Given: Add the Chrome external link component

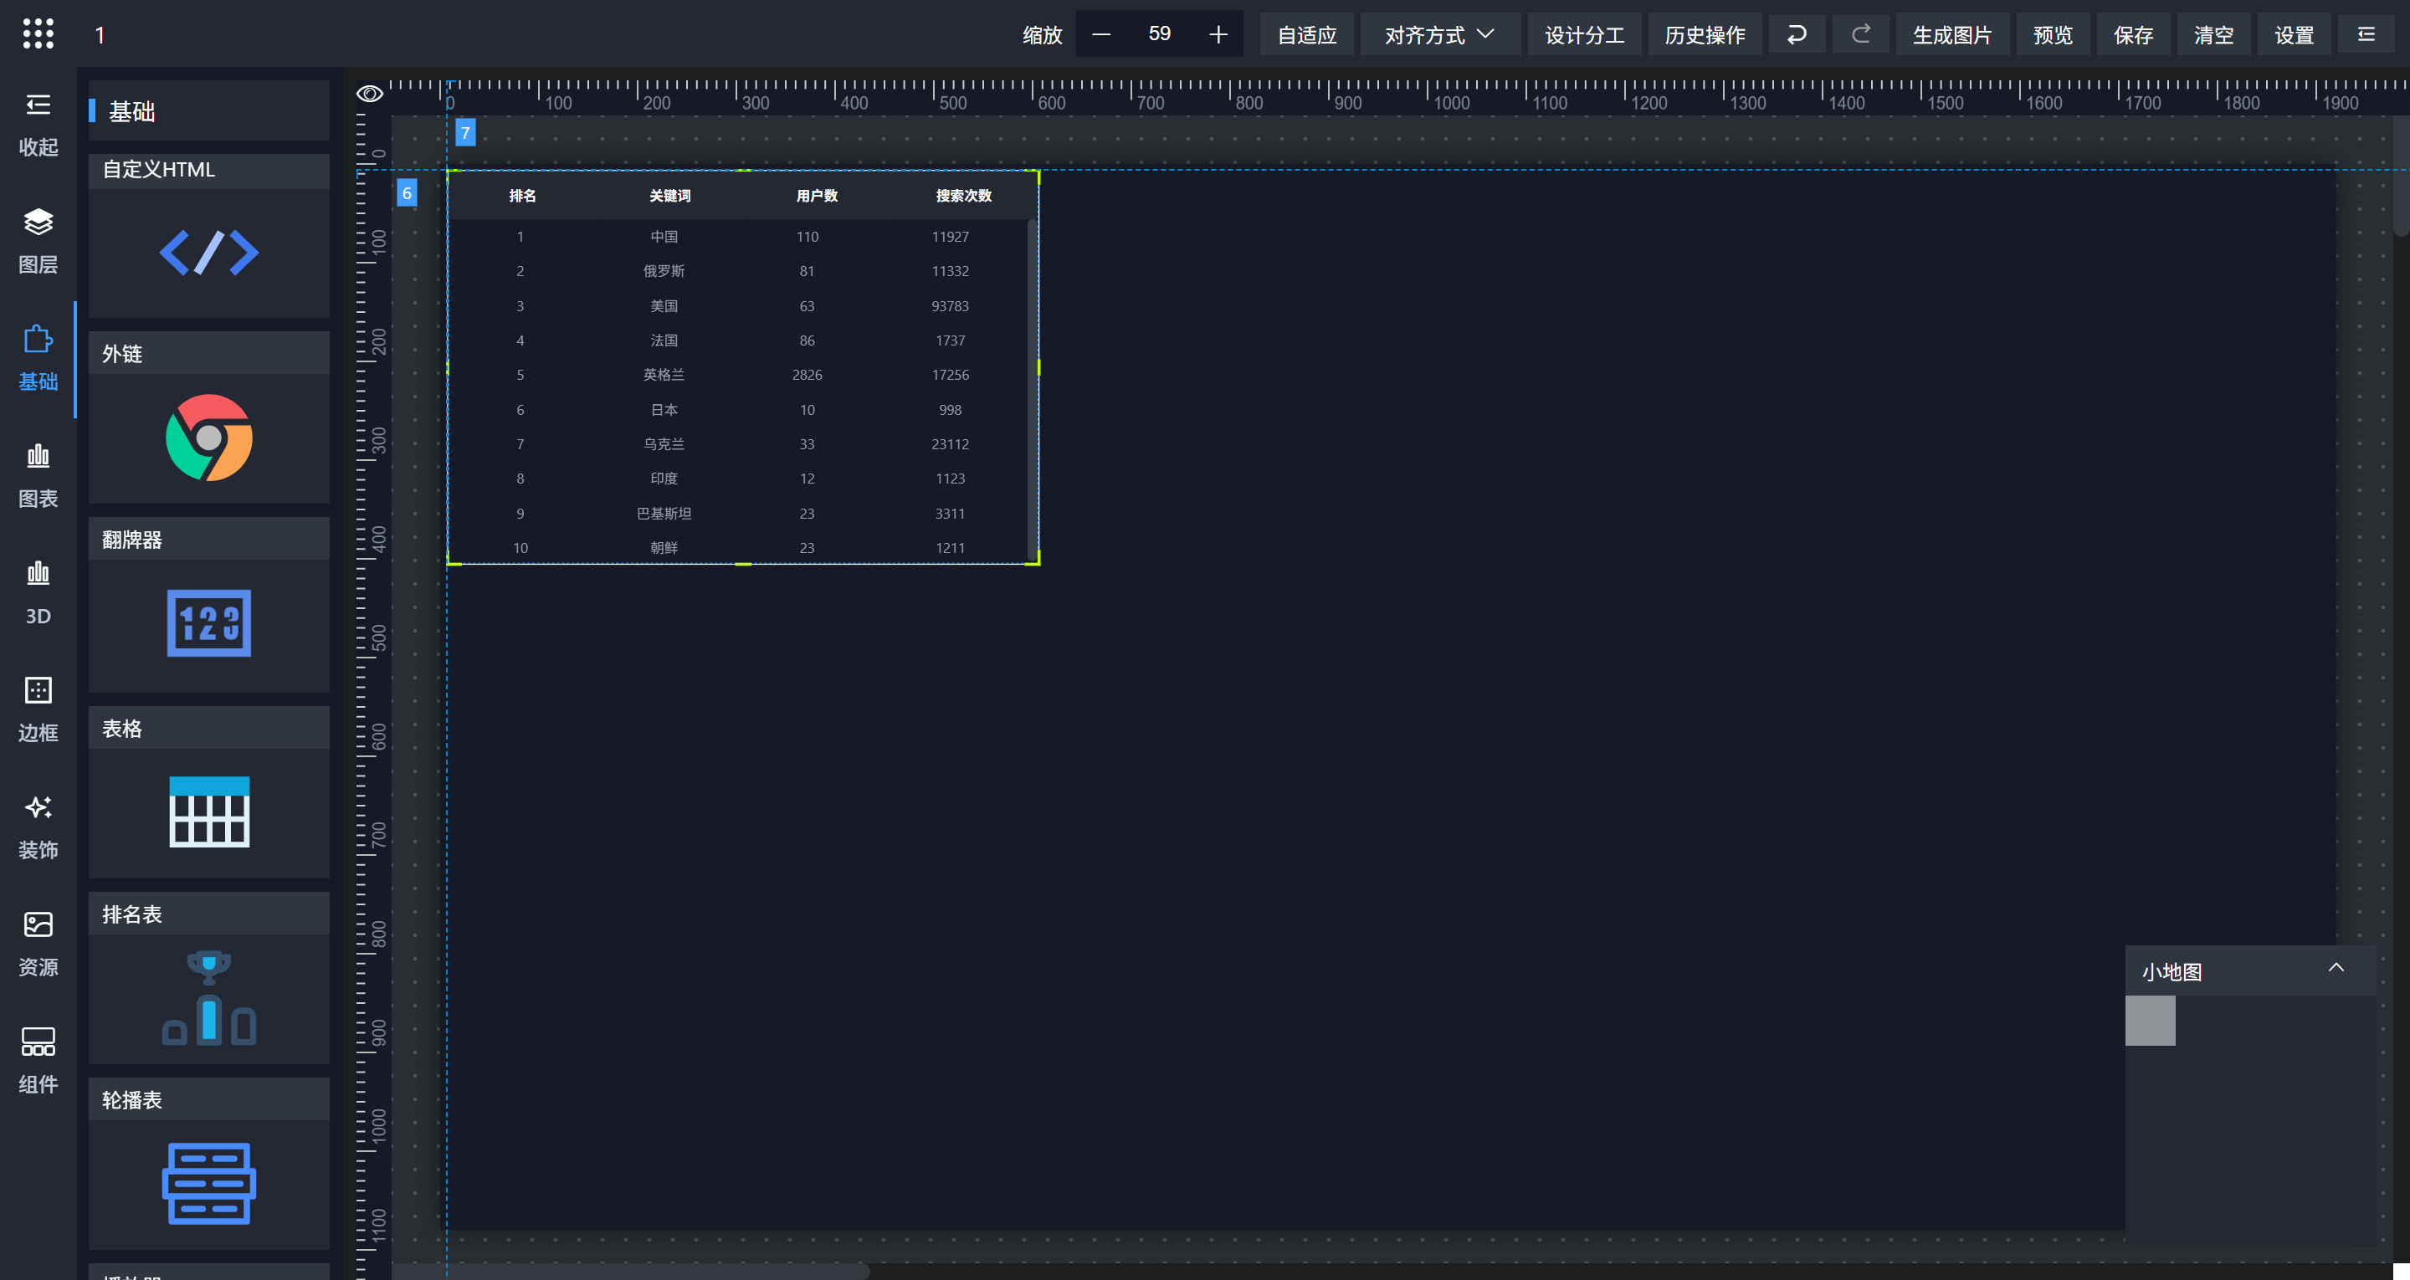Looking at the screenshot, I should [208, 438].
